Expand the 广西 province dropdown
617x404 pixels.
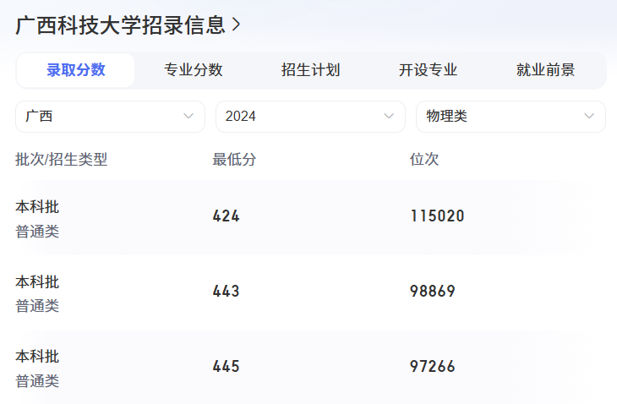110,117
